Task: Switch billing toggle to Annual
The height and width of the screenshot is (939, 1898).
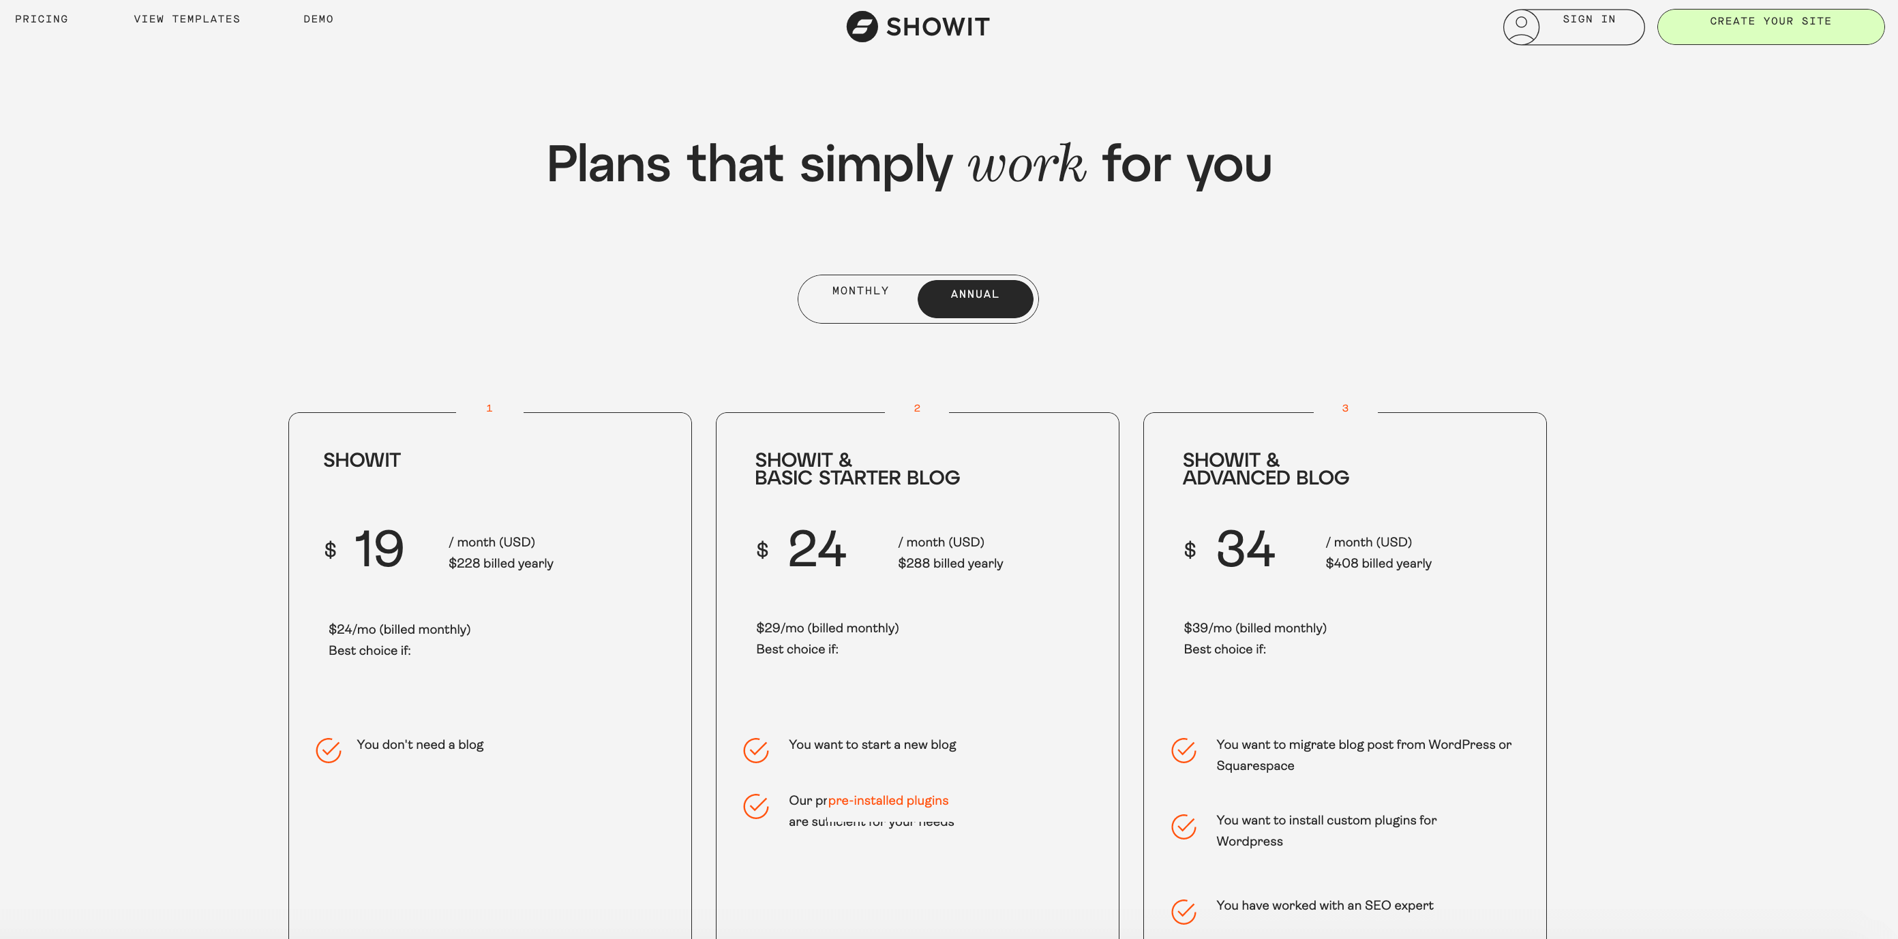Action: [x=974, y=298]
